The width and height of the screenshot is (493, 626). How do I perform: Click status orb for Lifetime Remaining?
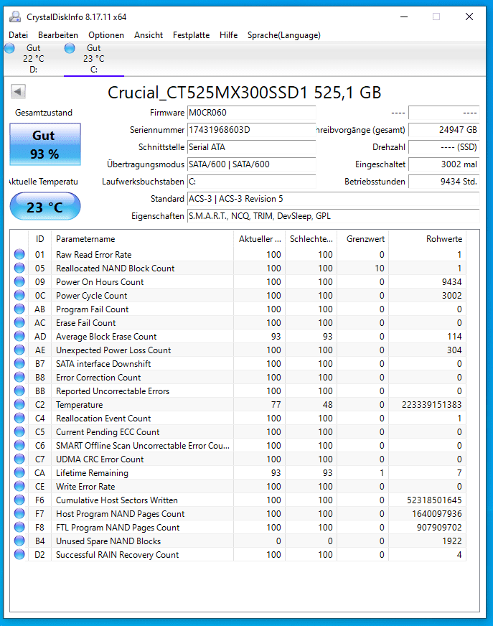pyautogui.click(x=19, y=472)
